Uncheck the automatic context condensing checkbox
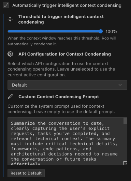The width and height of the screenshot is (131, 181). [6, 5]
